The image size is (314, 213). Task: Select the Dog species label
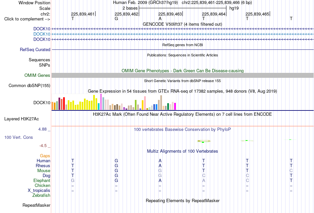(x=46, y=176)
